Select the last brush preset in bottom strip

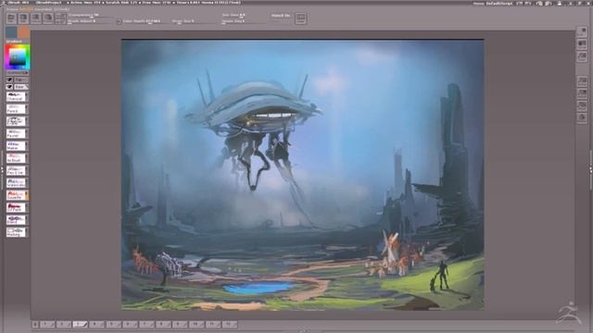coord(230,325)
